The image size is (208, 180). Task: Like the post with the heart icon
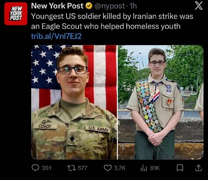[108, 168]
